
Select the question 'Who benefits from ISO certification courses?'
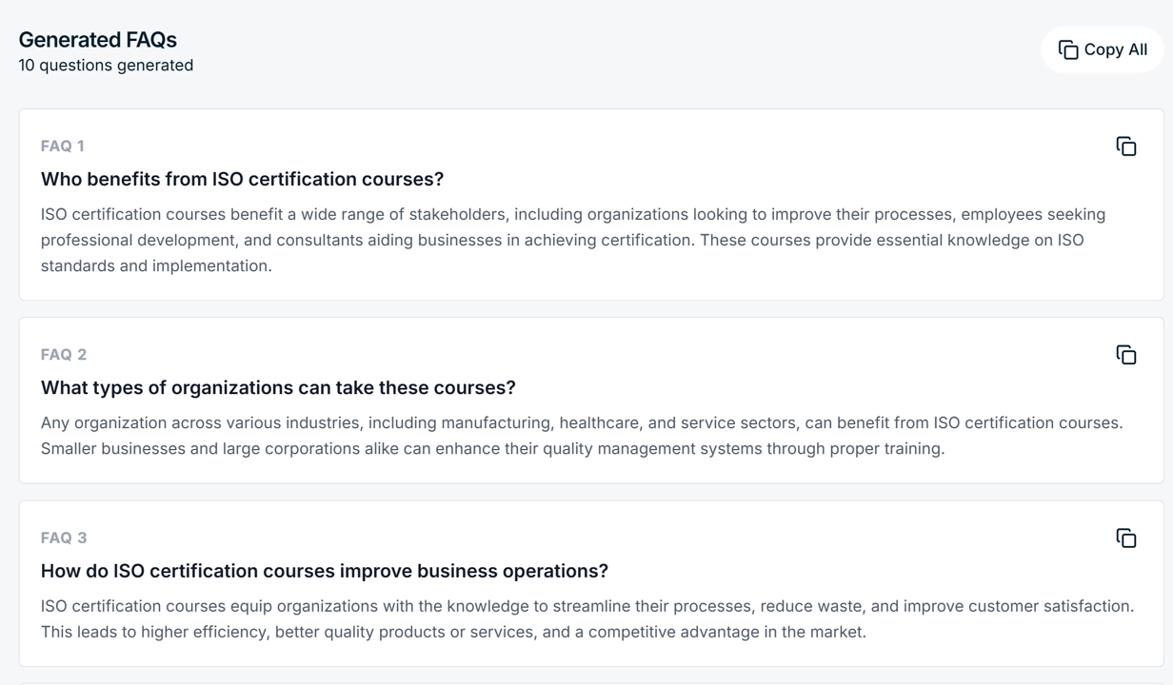pyautogui.click(x=242, y=179)
